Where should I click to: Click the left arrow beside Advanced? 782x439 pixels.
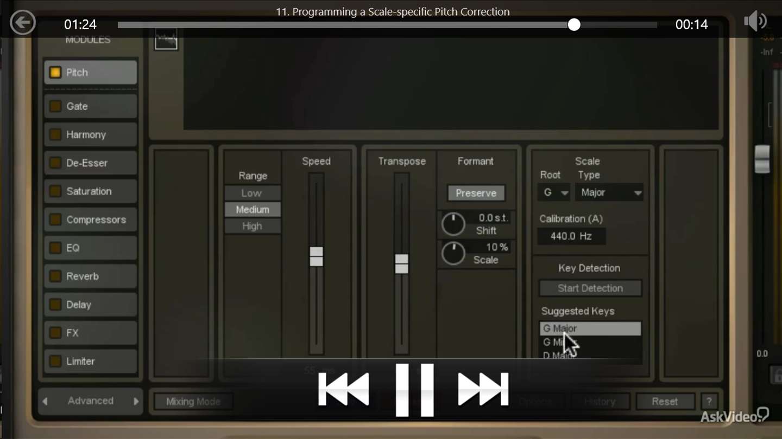[45, 402]
